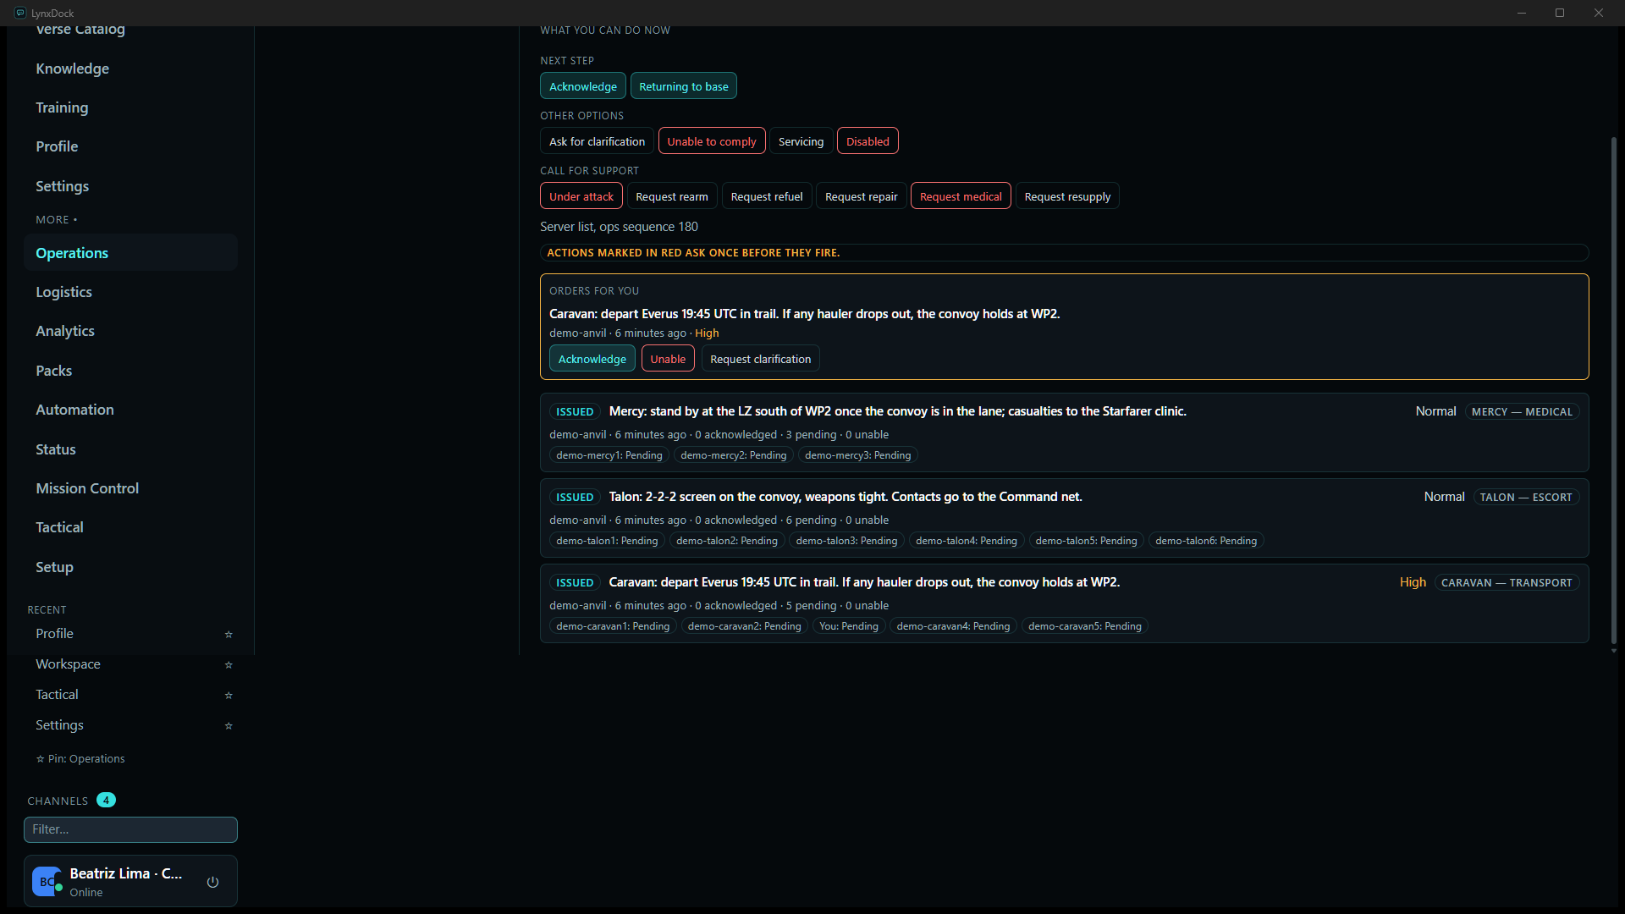Click Request clarification on the order
This screenshot has height=914, width=1625.
click(x=760, y=359)
